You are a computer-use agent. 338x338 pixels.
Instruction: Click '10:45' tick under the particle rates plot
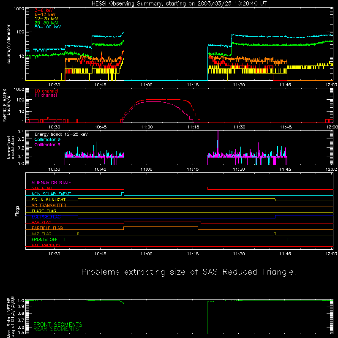click(x=101, y=127)
